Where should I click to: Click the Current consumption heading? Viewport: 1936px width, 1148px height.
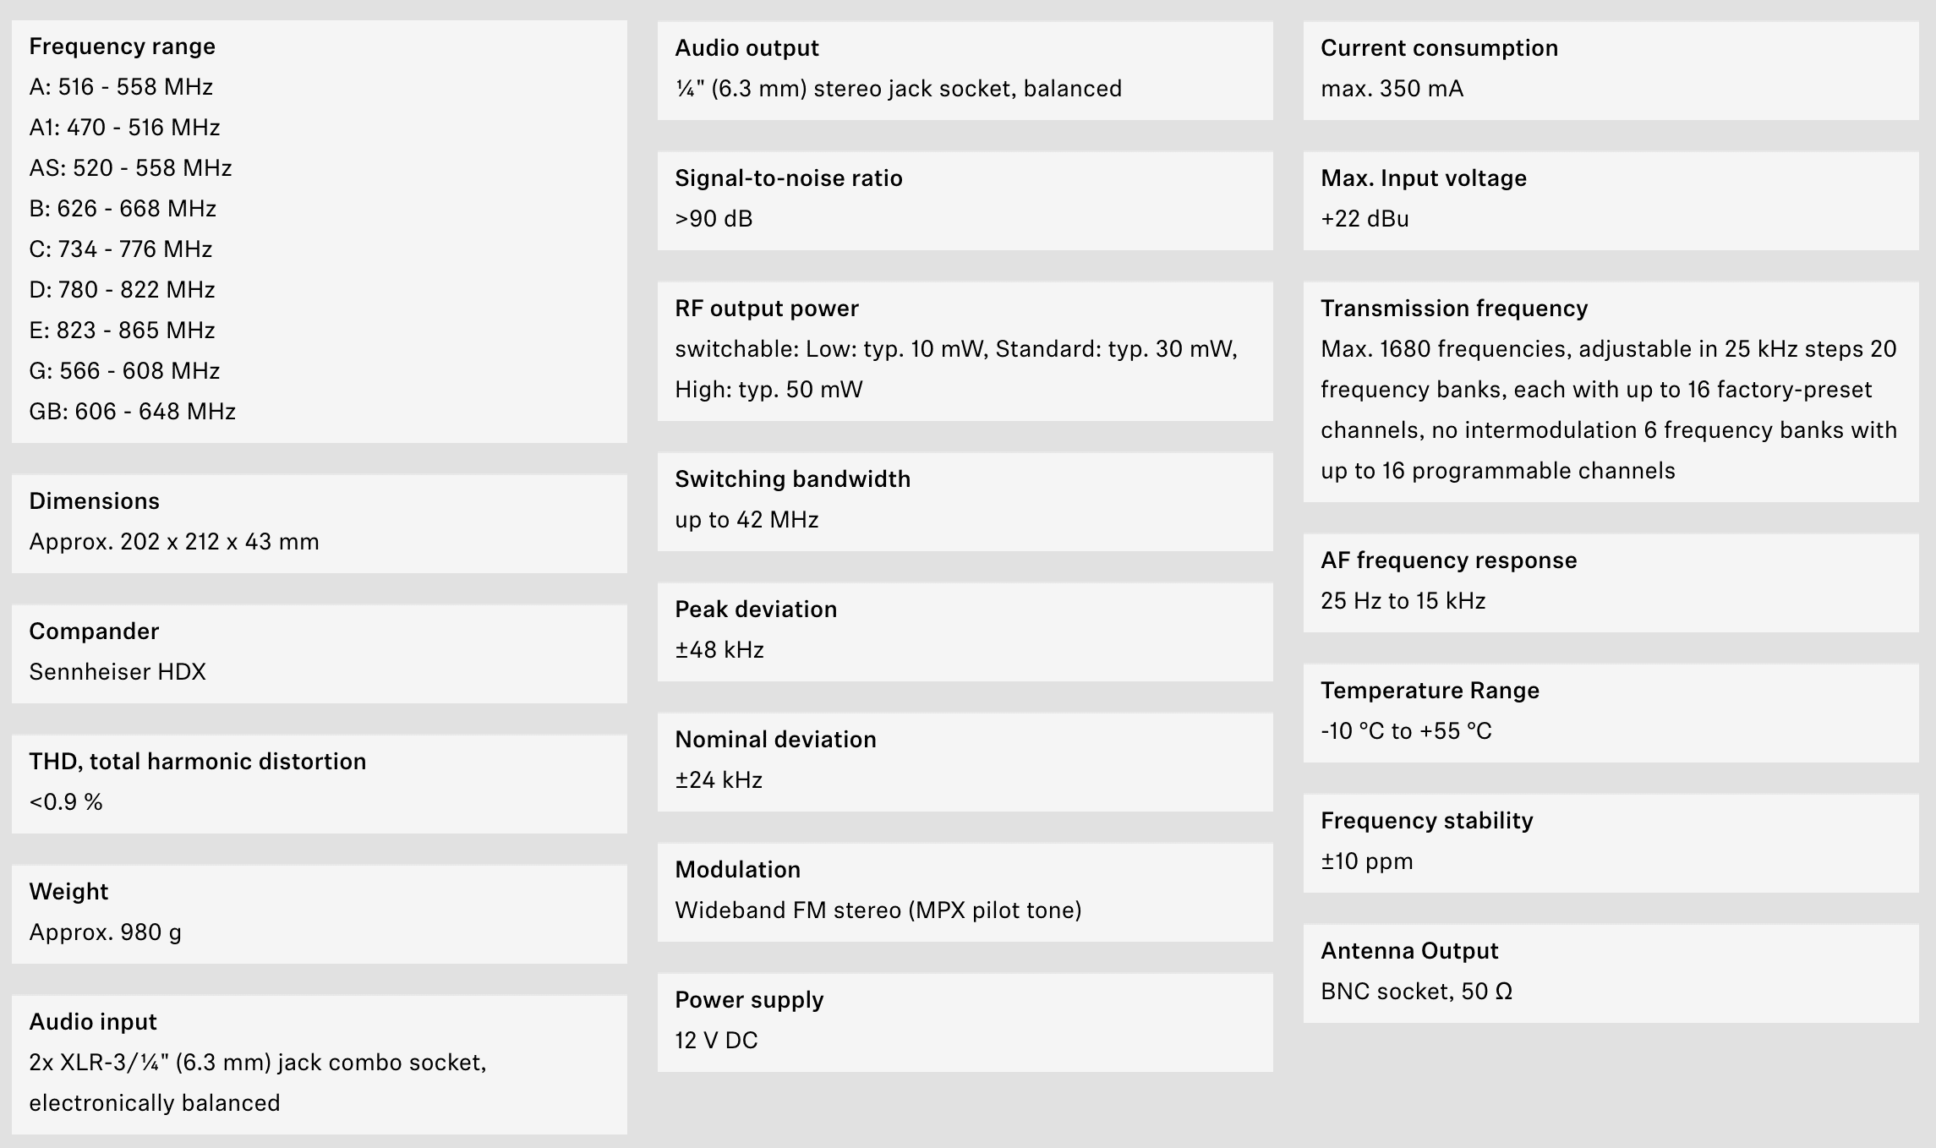(1439, 48)
